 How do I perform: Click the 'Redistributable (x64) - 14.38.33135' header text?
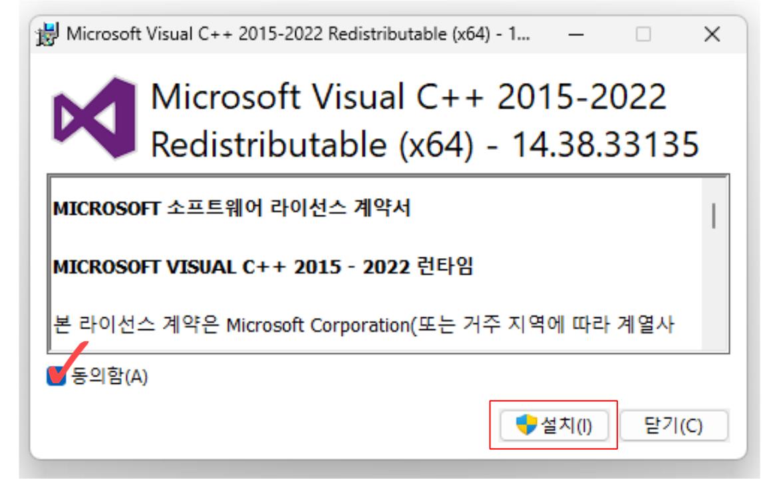[425, 144]
